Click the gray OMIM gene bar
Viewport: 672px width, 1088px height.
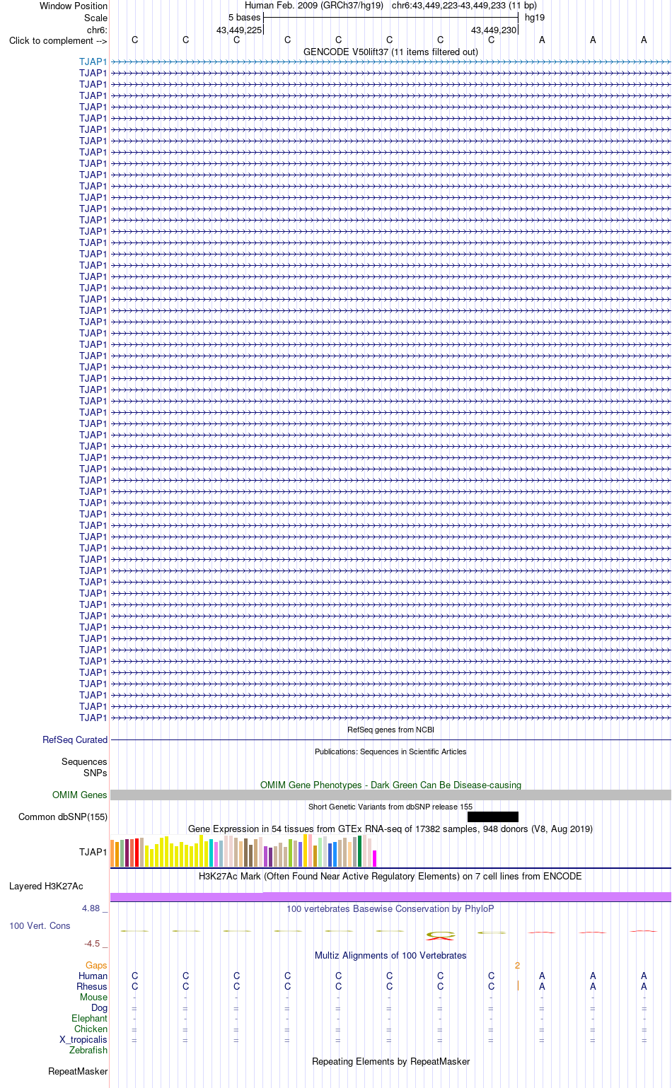pos(390,795)
